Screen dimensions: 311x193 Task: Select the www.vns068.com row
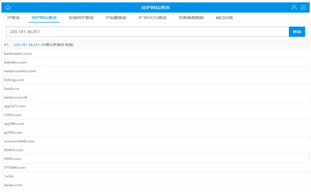[156, 141]
